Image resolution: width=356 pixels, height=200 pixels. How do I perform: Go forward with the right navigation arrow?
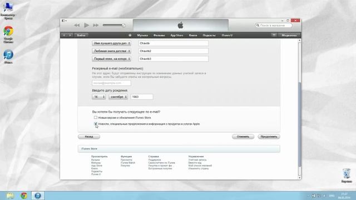coord(70,35)
